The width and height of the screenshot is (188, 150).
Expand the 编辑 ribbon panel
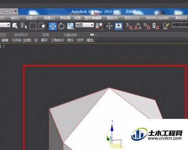pos(5,40)
